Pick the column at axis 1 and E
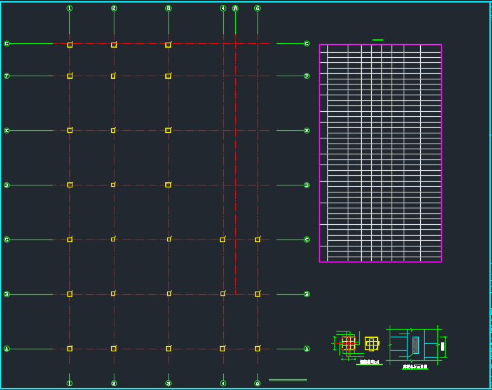The width and height of the screenshot is (492, 390). pyautogui.click(x=70, y=130)
